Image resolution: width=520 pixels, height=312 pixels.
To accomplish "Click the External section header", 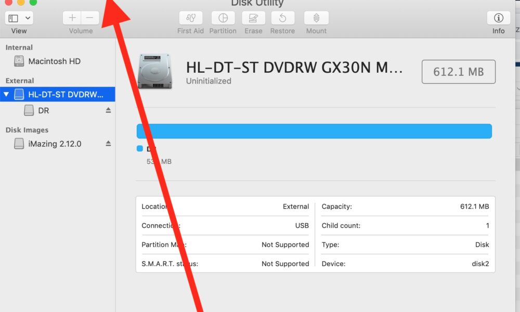I will click(x=20, y=81).
